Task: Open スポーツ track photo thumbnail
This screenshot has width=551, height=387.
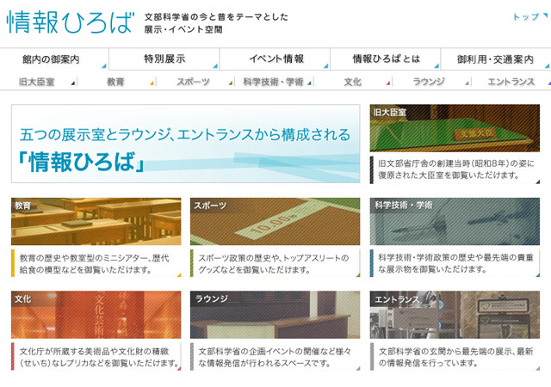Action: click(x=275, y=221)
